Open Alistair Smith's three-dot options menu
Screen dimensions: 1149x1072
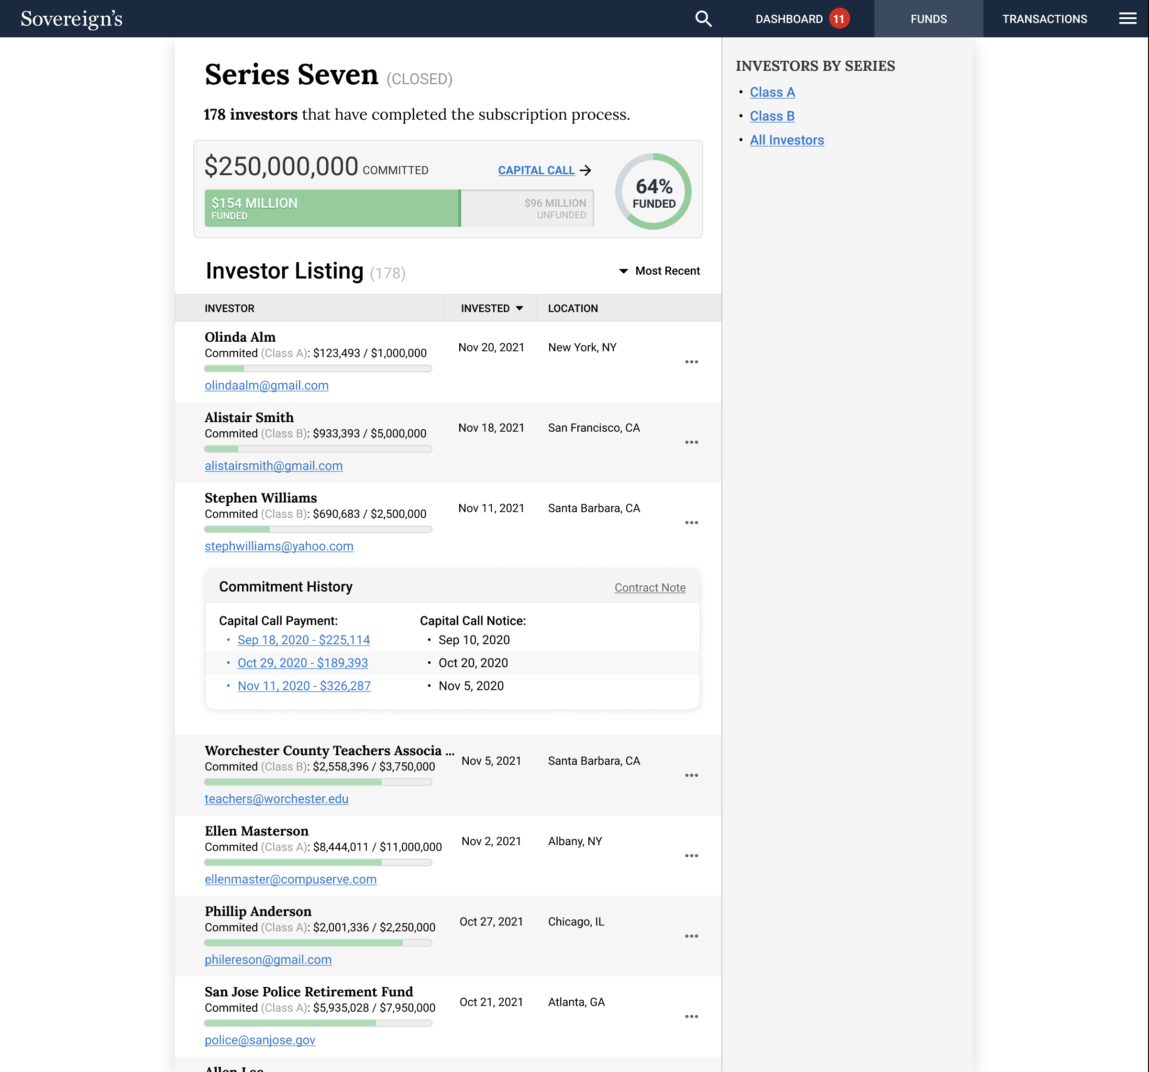click(691, 442)
